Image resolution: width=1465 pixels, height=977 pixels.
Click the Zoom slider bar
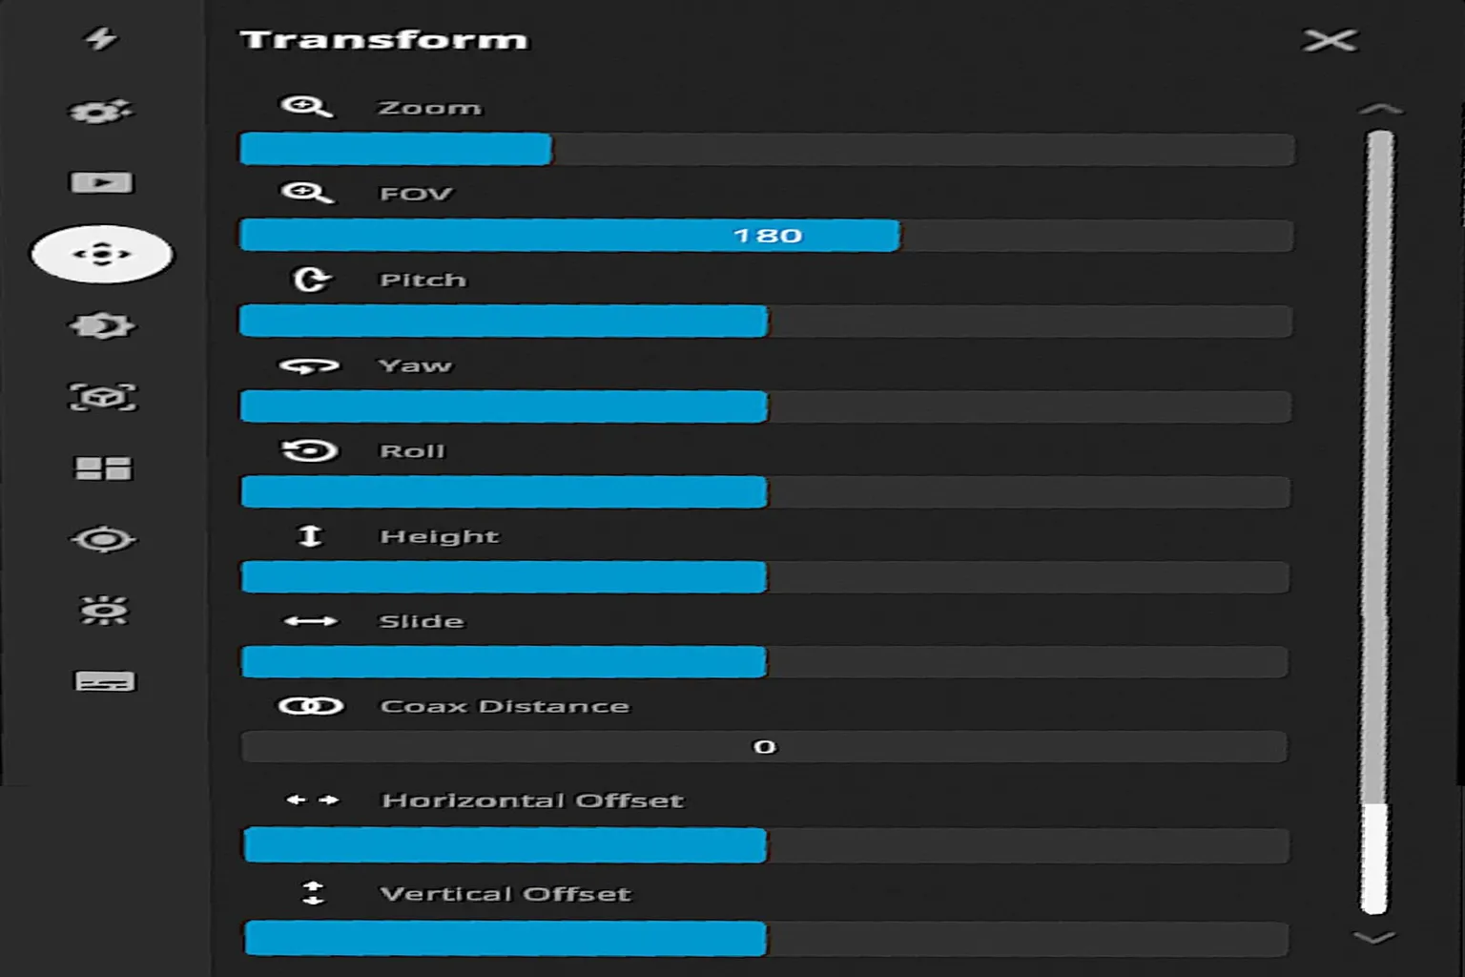pos(767,150)
